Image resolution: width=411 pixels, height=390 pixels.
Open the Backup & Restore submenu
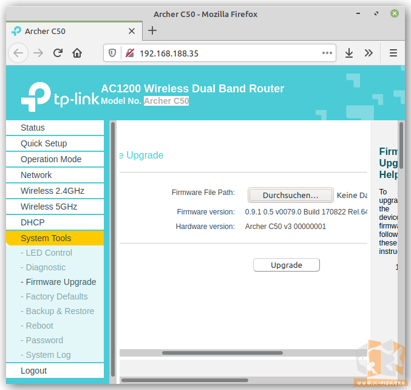point(58,311)
